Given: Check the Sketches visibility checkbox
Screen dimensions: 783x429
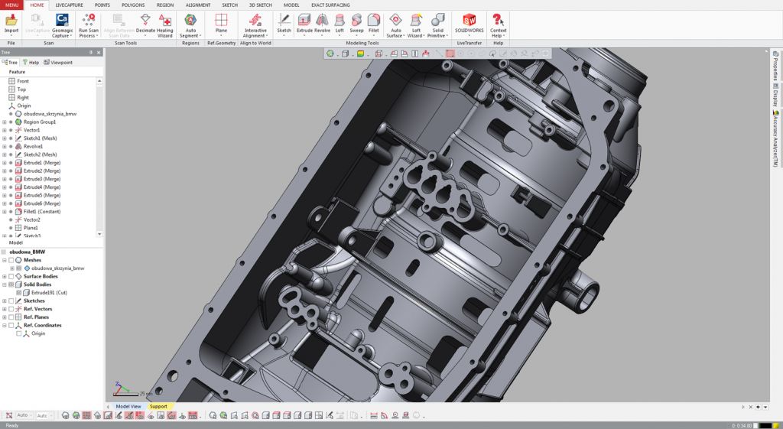Looking at the screenshot, I should click(x=11, y=301).
